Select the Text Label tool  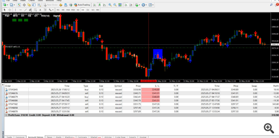click(45, 10)
